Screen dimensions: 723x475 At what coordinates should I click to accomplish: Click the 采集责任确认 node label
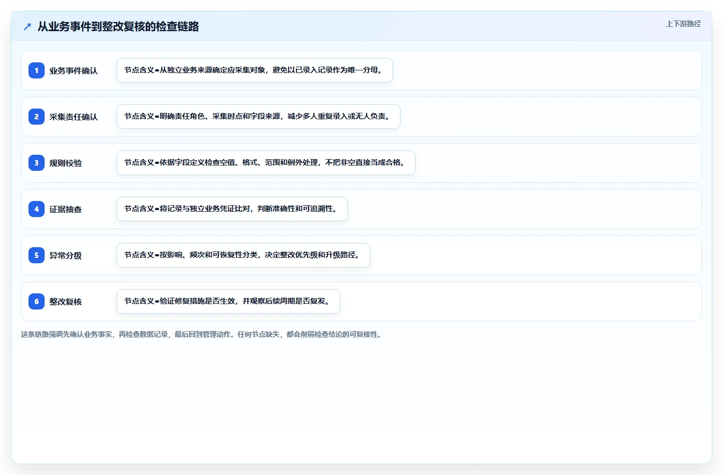[74, 117]
